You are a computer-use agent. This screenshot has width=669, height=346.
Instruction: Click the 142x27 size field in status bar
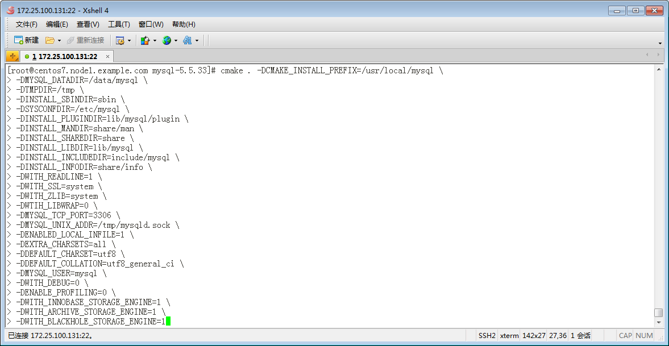pyautogui.click(x=533, y=336)
